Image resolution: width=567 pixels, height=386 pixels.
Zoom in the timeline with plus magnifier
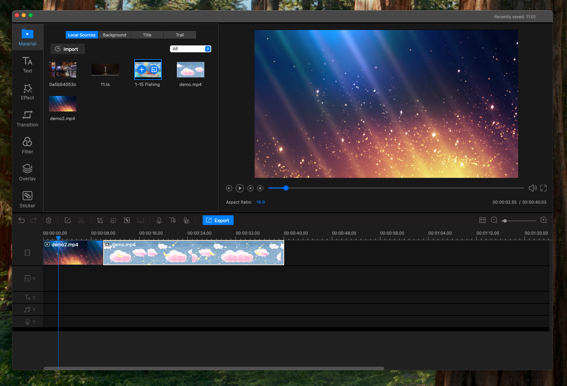(544, 220)
